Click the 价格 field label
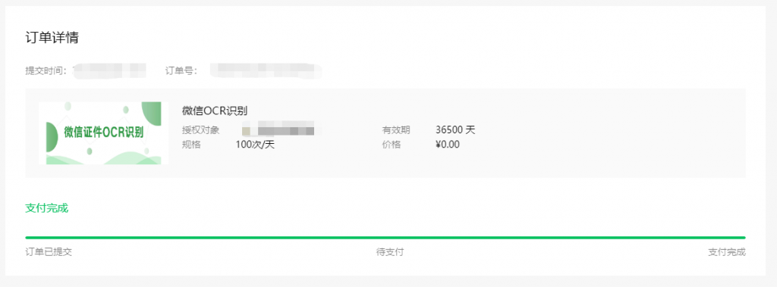The width and height of the screenshot is (777, 287). point(391,145)
